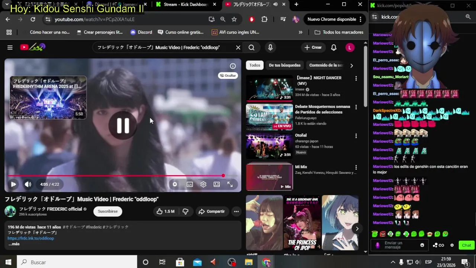Toggle subtitles in the player
This screenshot has width=476, height=268.
tap(190, 184)
